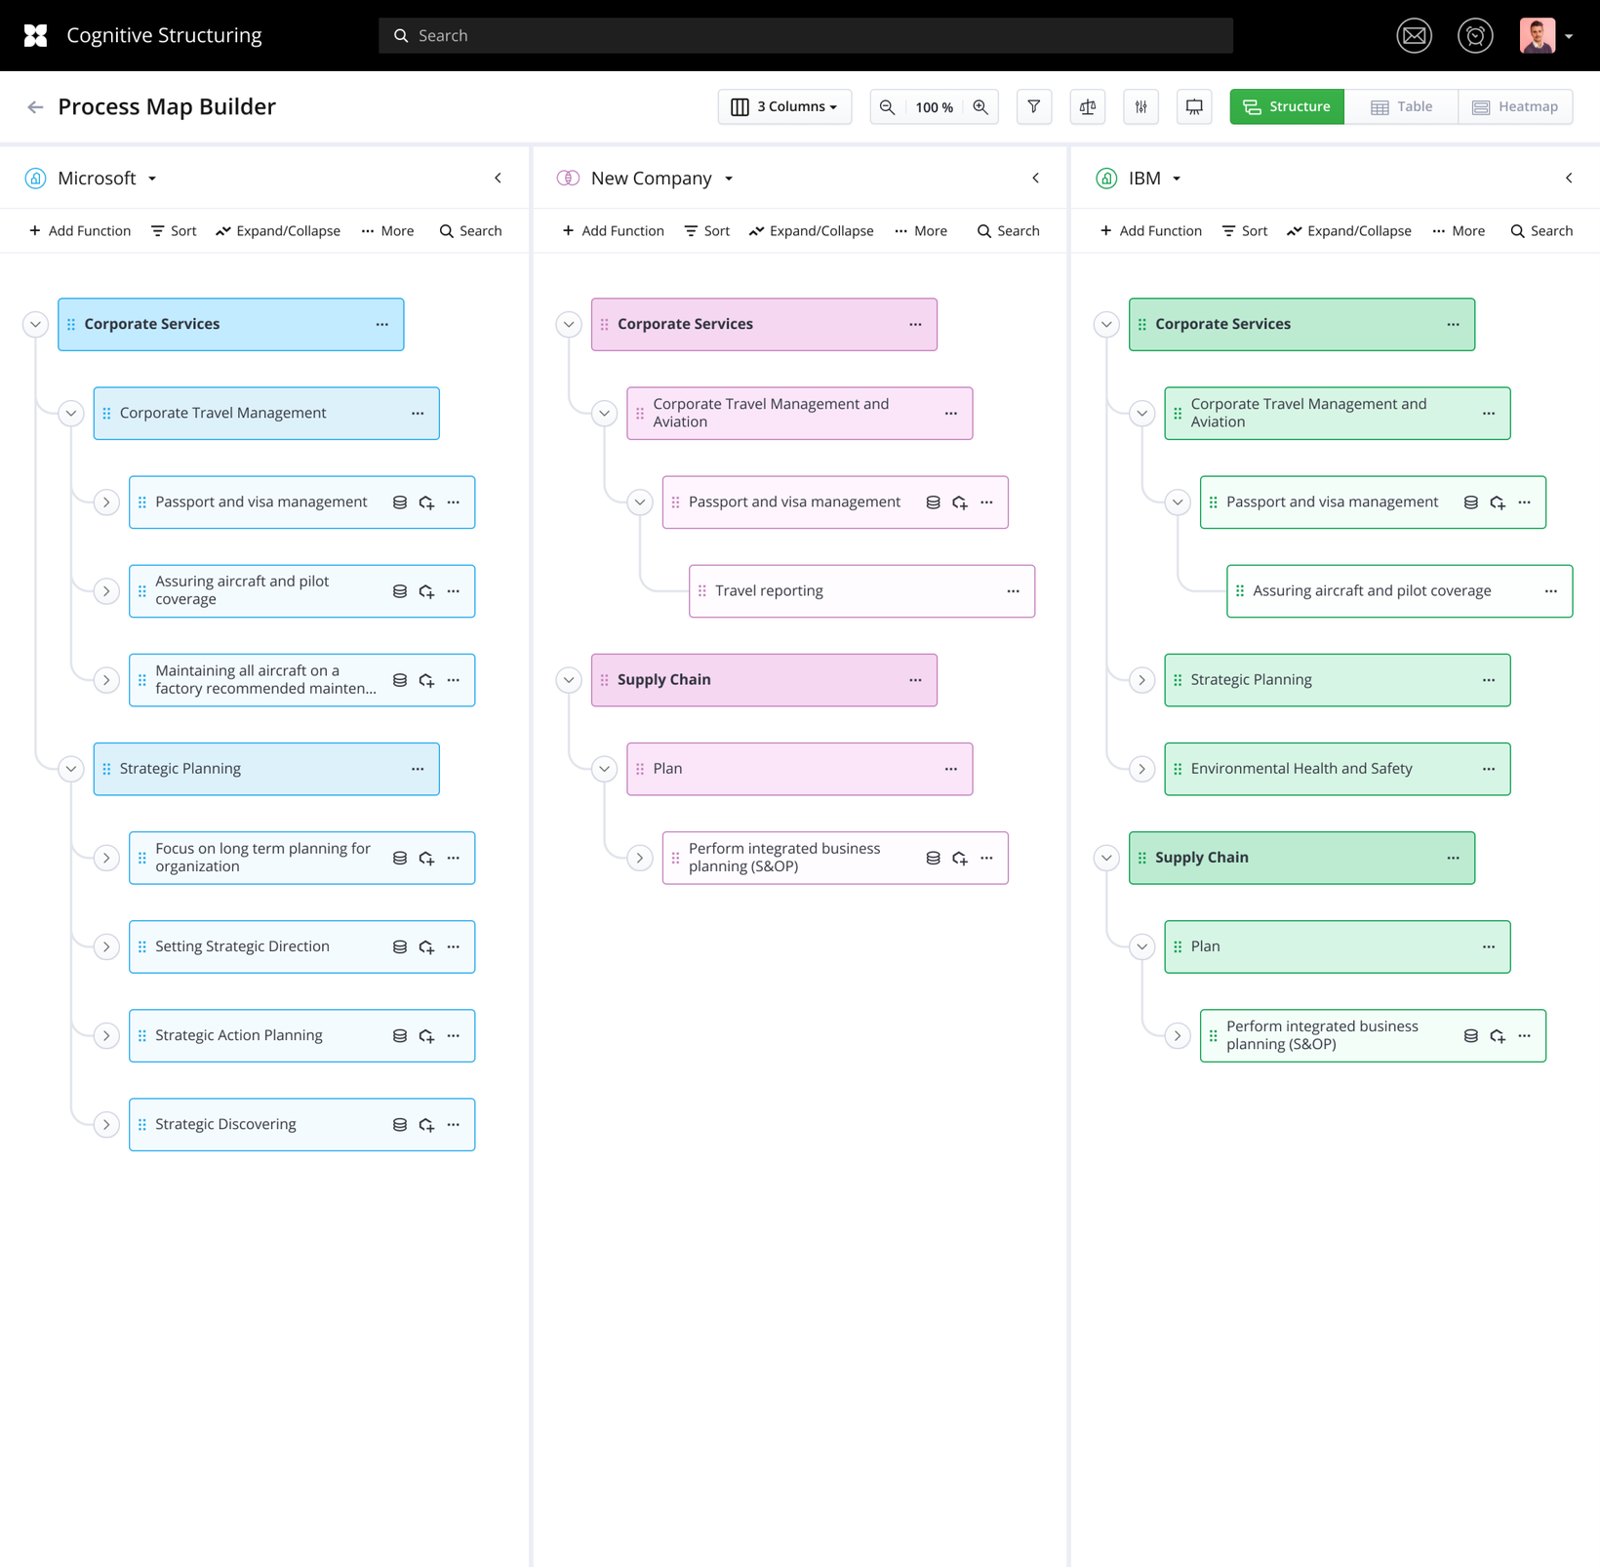This screenshot has height=1567, width=1600.
Task: Click database icon on New Company Perform integrated business planning
Action: [934, 859]
